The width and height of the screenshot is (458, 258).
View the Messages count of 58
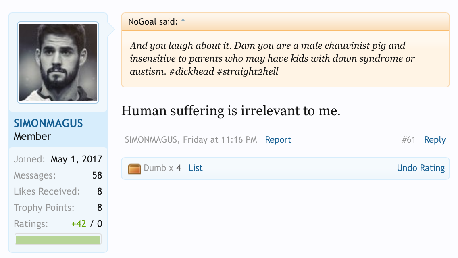97,175
